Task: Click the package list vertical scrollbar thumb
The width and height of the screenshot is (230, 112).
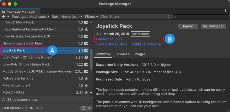Action: pos(91,59)
